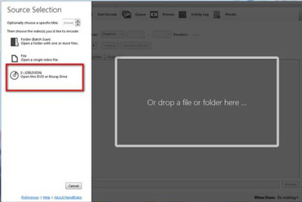The height and width of the screenshot is (202, 302).
Task: Increase specific title with up arrow
Action: pyautogui.click(x=78, y=21)
